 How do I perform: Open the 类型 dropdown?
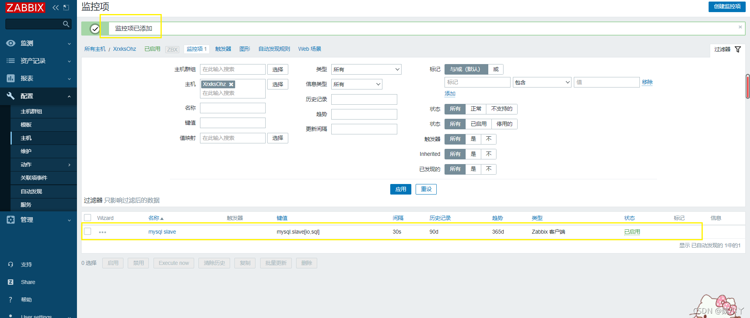pyautogui.click(x=366, y=69)
